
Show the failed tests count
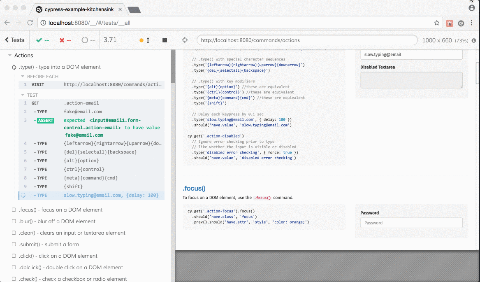coord(65,40)
